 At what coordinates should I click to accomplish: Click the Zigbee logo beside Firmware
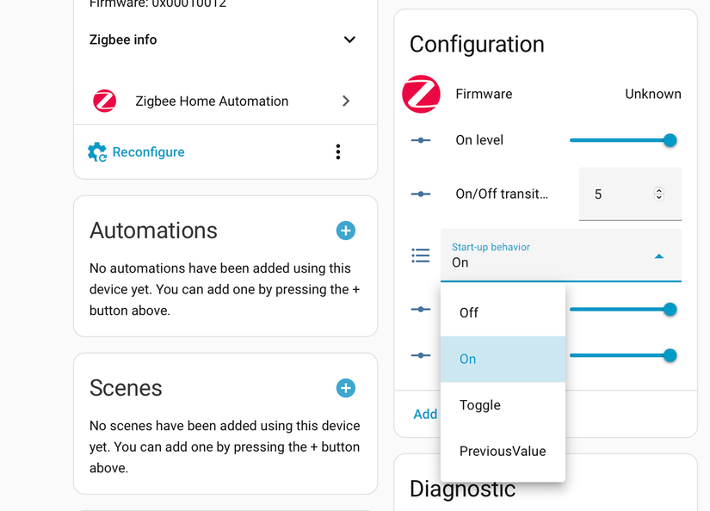[x=421, y=94]
